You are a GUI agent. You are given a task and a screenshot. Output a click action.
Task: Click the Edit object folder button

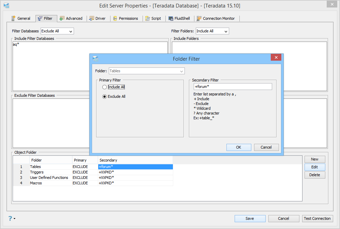pyautogui.click(x=315, y=167)
